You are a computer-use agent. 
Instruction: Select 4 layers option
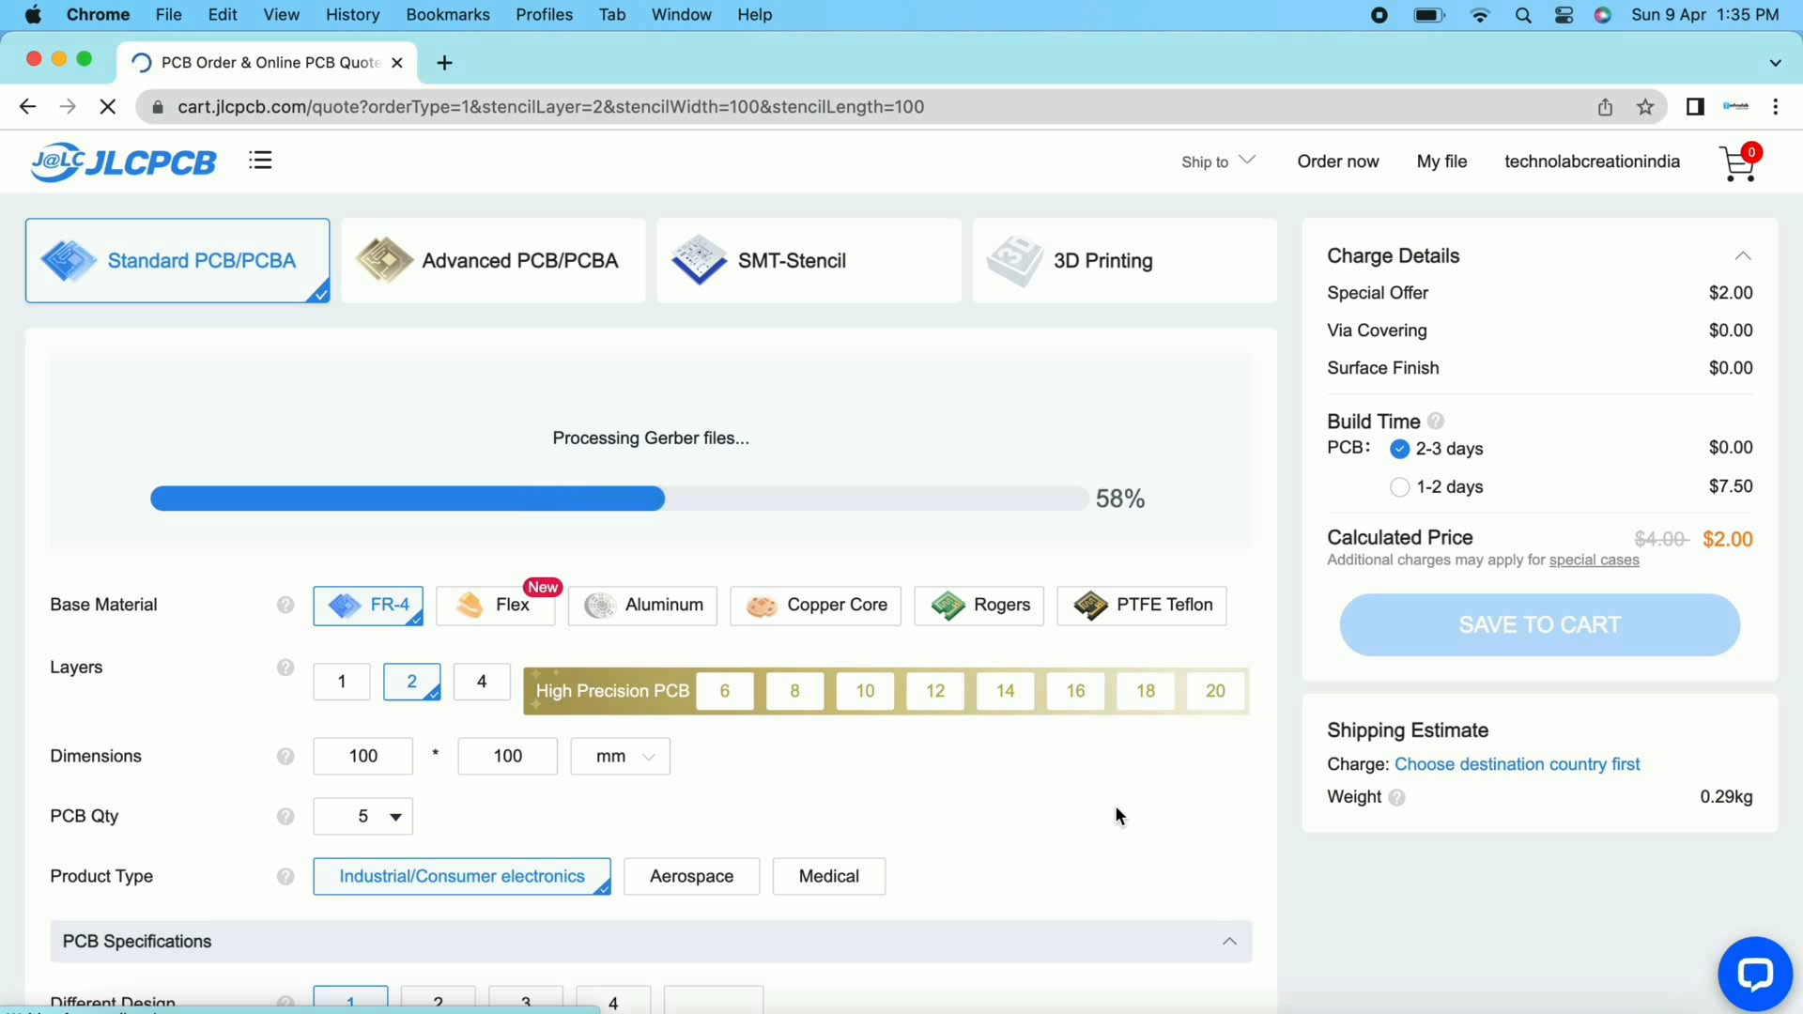coord(482,683)
